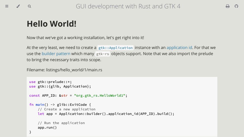244x137 pixels.
Task: Click the line use gtk::{glib, Application};
Action: pyautogui.click(x=60, y=86)
